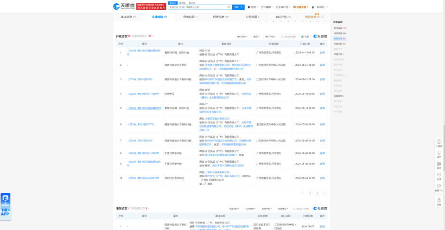Open 全部身份 filter in 法院公告 section
445x230 pixels.
[235, 208]
